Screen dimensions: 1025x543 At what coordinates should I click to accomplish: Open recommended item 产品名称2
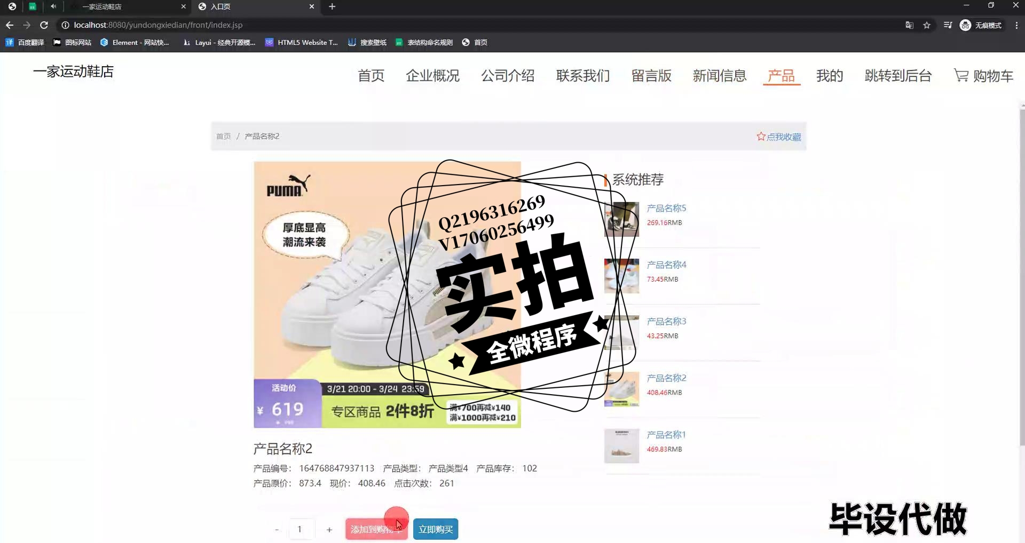(666, 378)
